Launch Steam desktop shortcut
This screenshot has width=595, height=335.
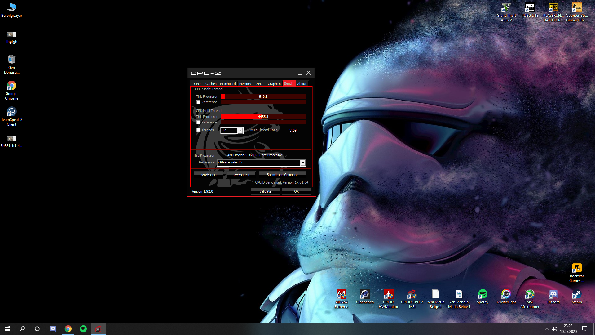point(577,297)
